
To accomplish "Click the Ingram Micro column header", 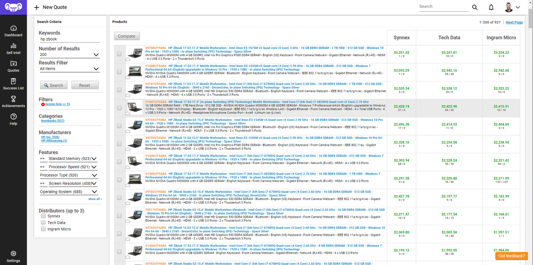I will click(x=501, y=38).
